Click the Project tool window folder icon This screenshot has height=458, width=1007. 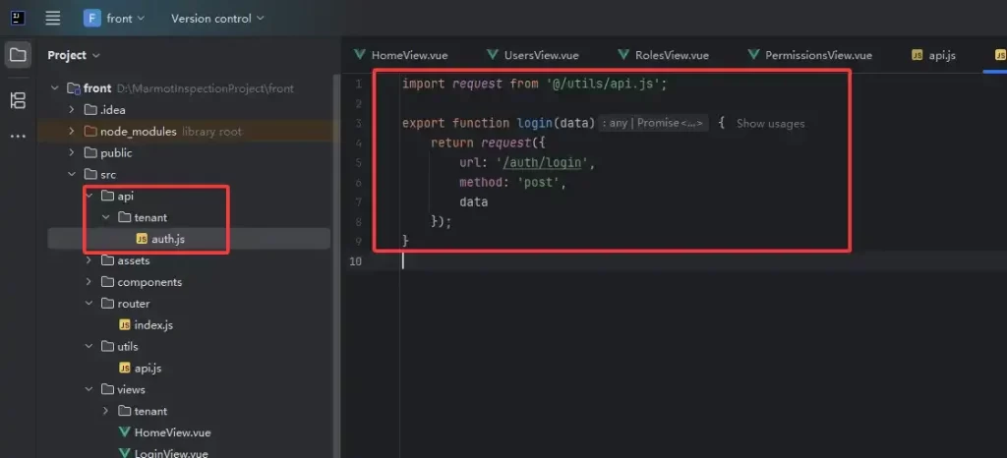pos(18,55)
